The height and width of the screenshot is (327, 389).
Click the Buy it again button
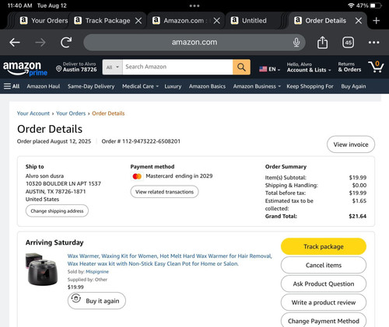click(x=96, y=301)
